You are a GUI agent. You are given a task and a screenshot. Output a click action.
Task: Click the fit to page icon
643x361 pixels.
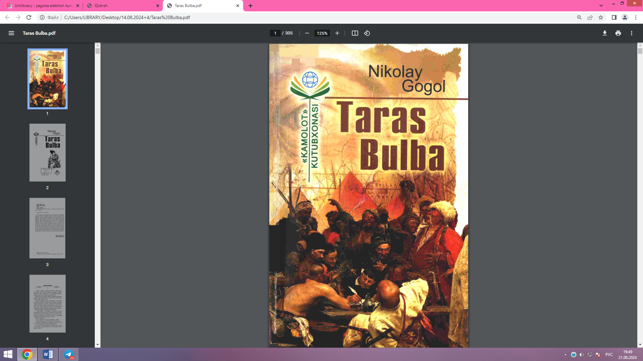355,33
